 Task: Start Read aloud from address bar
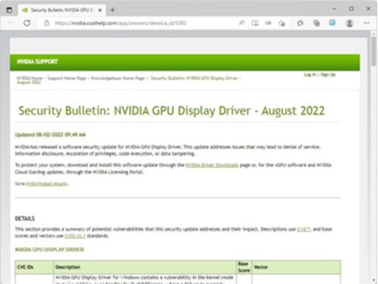pos(241,23)
